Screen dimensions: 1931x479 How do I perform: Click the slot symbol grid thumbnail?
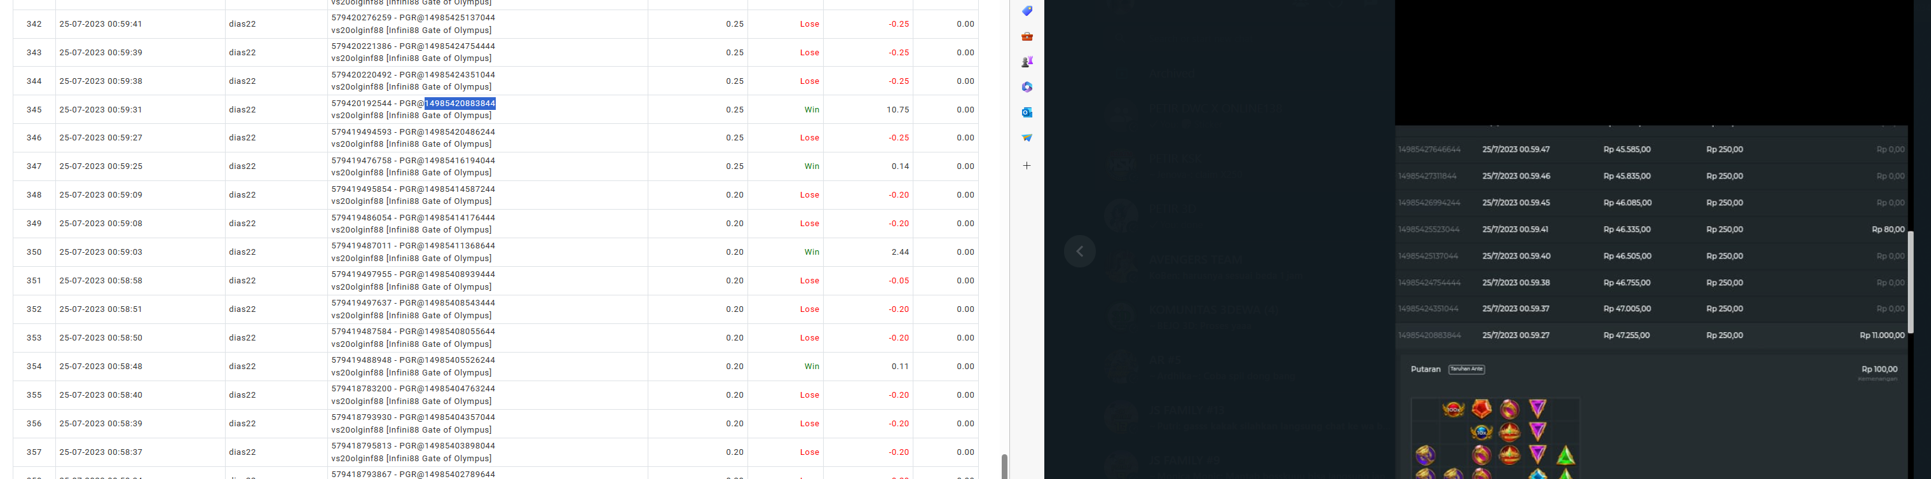tap(1495, 438)
